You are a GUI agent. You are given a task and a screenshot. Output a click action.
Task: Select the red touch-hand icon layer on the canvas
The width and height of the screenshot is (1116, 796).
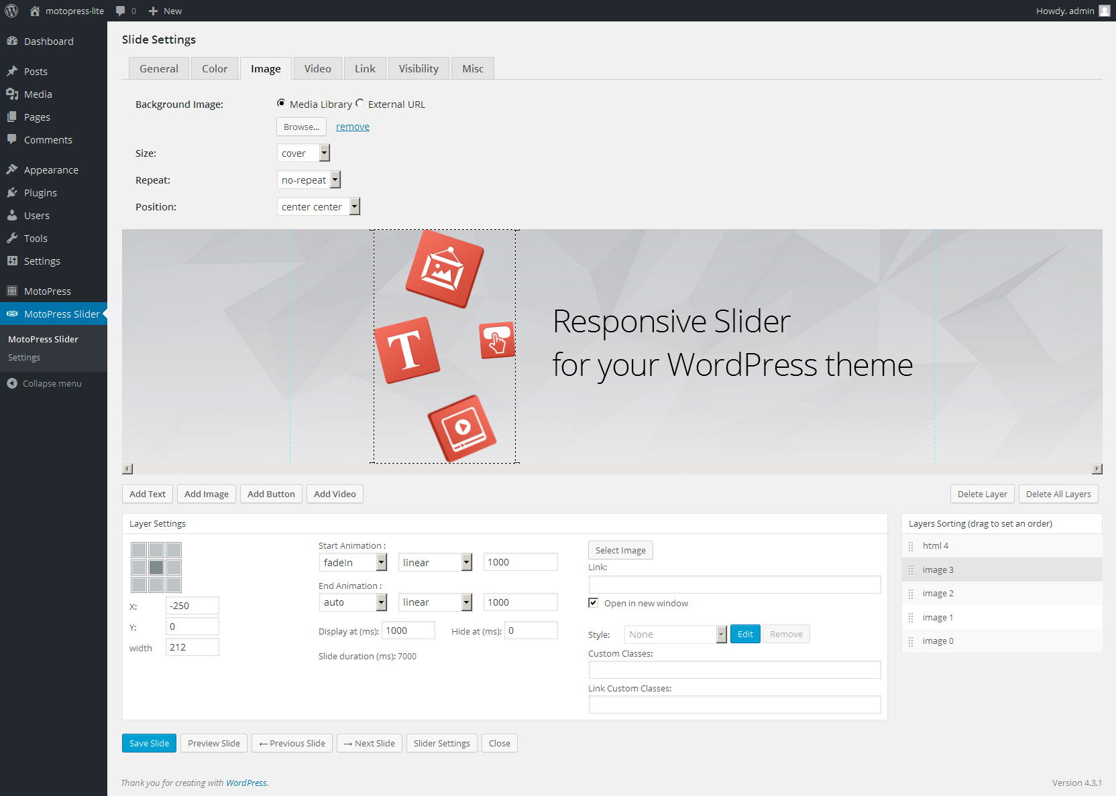pyautogui.click(x=497, y=340)
